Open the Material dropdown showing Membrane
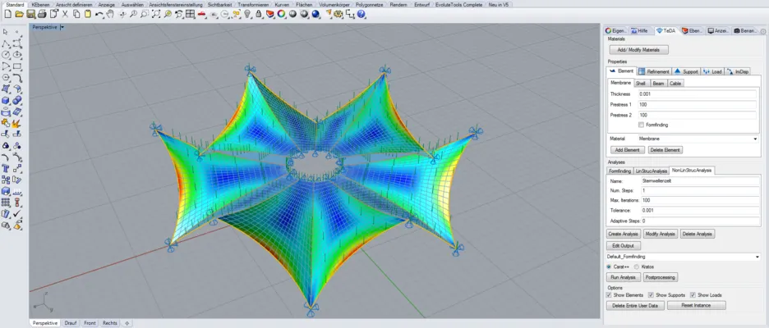The image size is (769, 328). [698, 139]
